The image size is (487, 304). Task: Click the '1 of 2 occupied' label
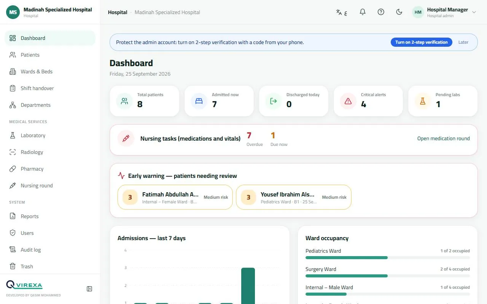[455, 251]
